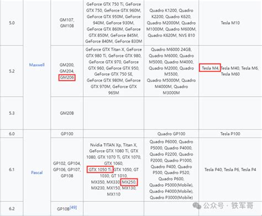The height and width of the screenshot is (216, 262).
Task: Click the GP100 chip cell
Action: coord(67,134)
